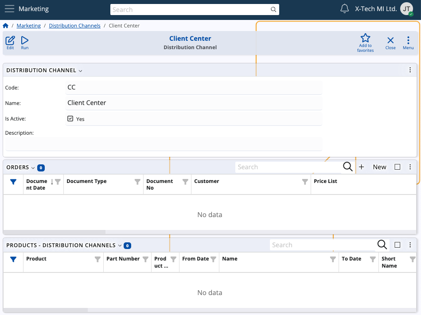
Task: Click the plus icon in Orders panel
Action: (361, 167)
